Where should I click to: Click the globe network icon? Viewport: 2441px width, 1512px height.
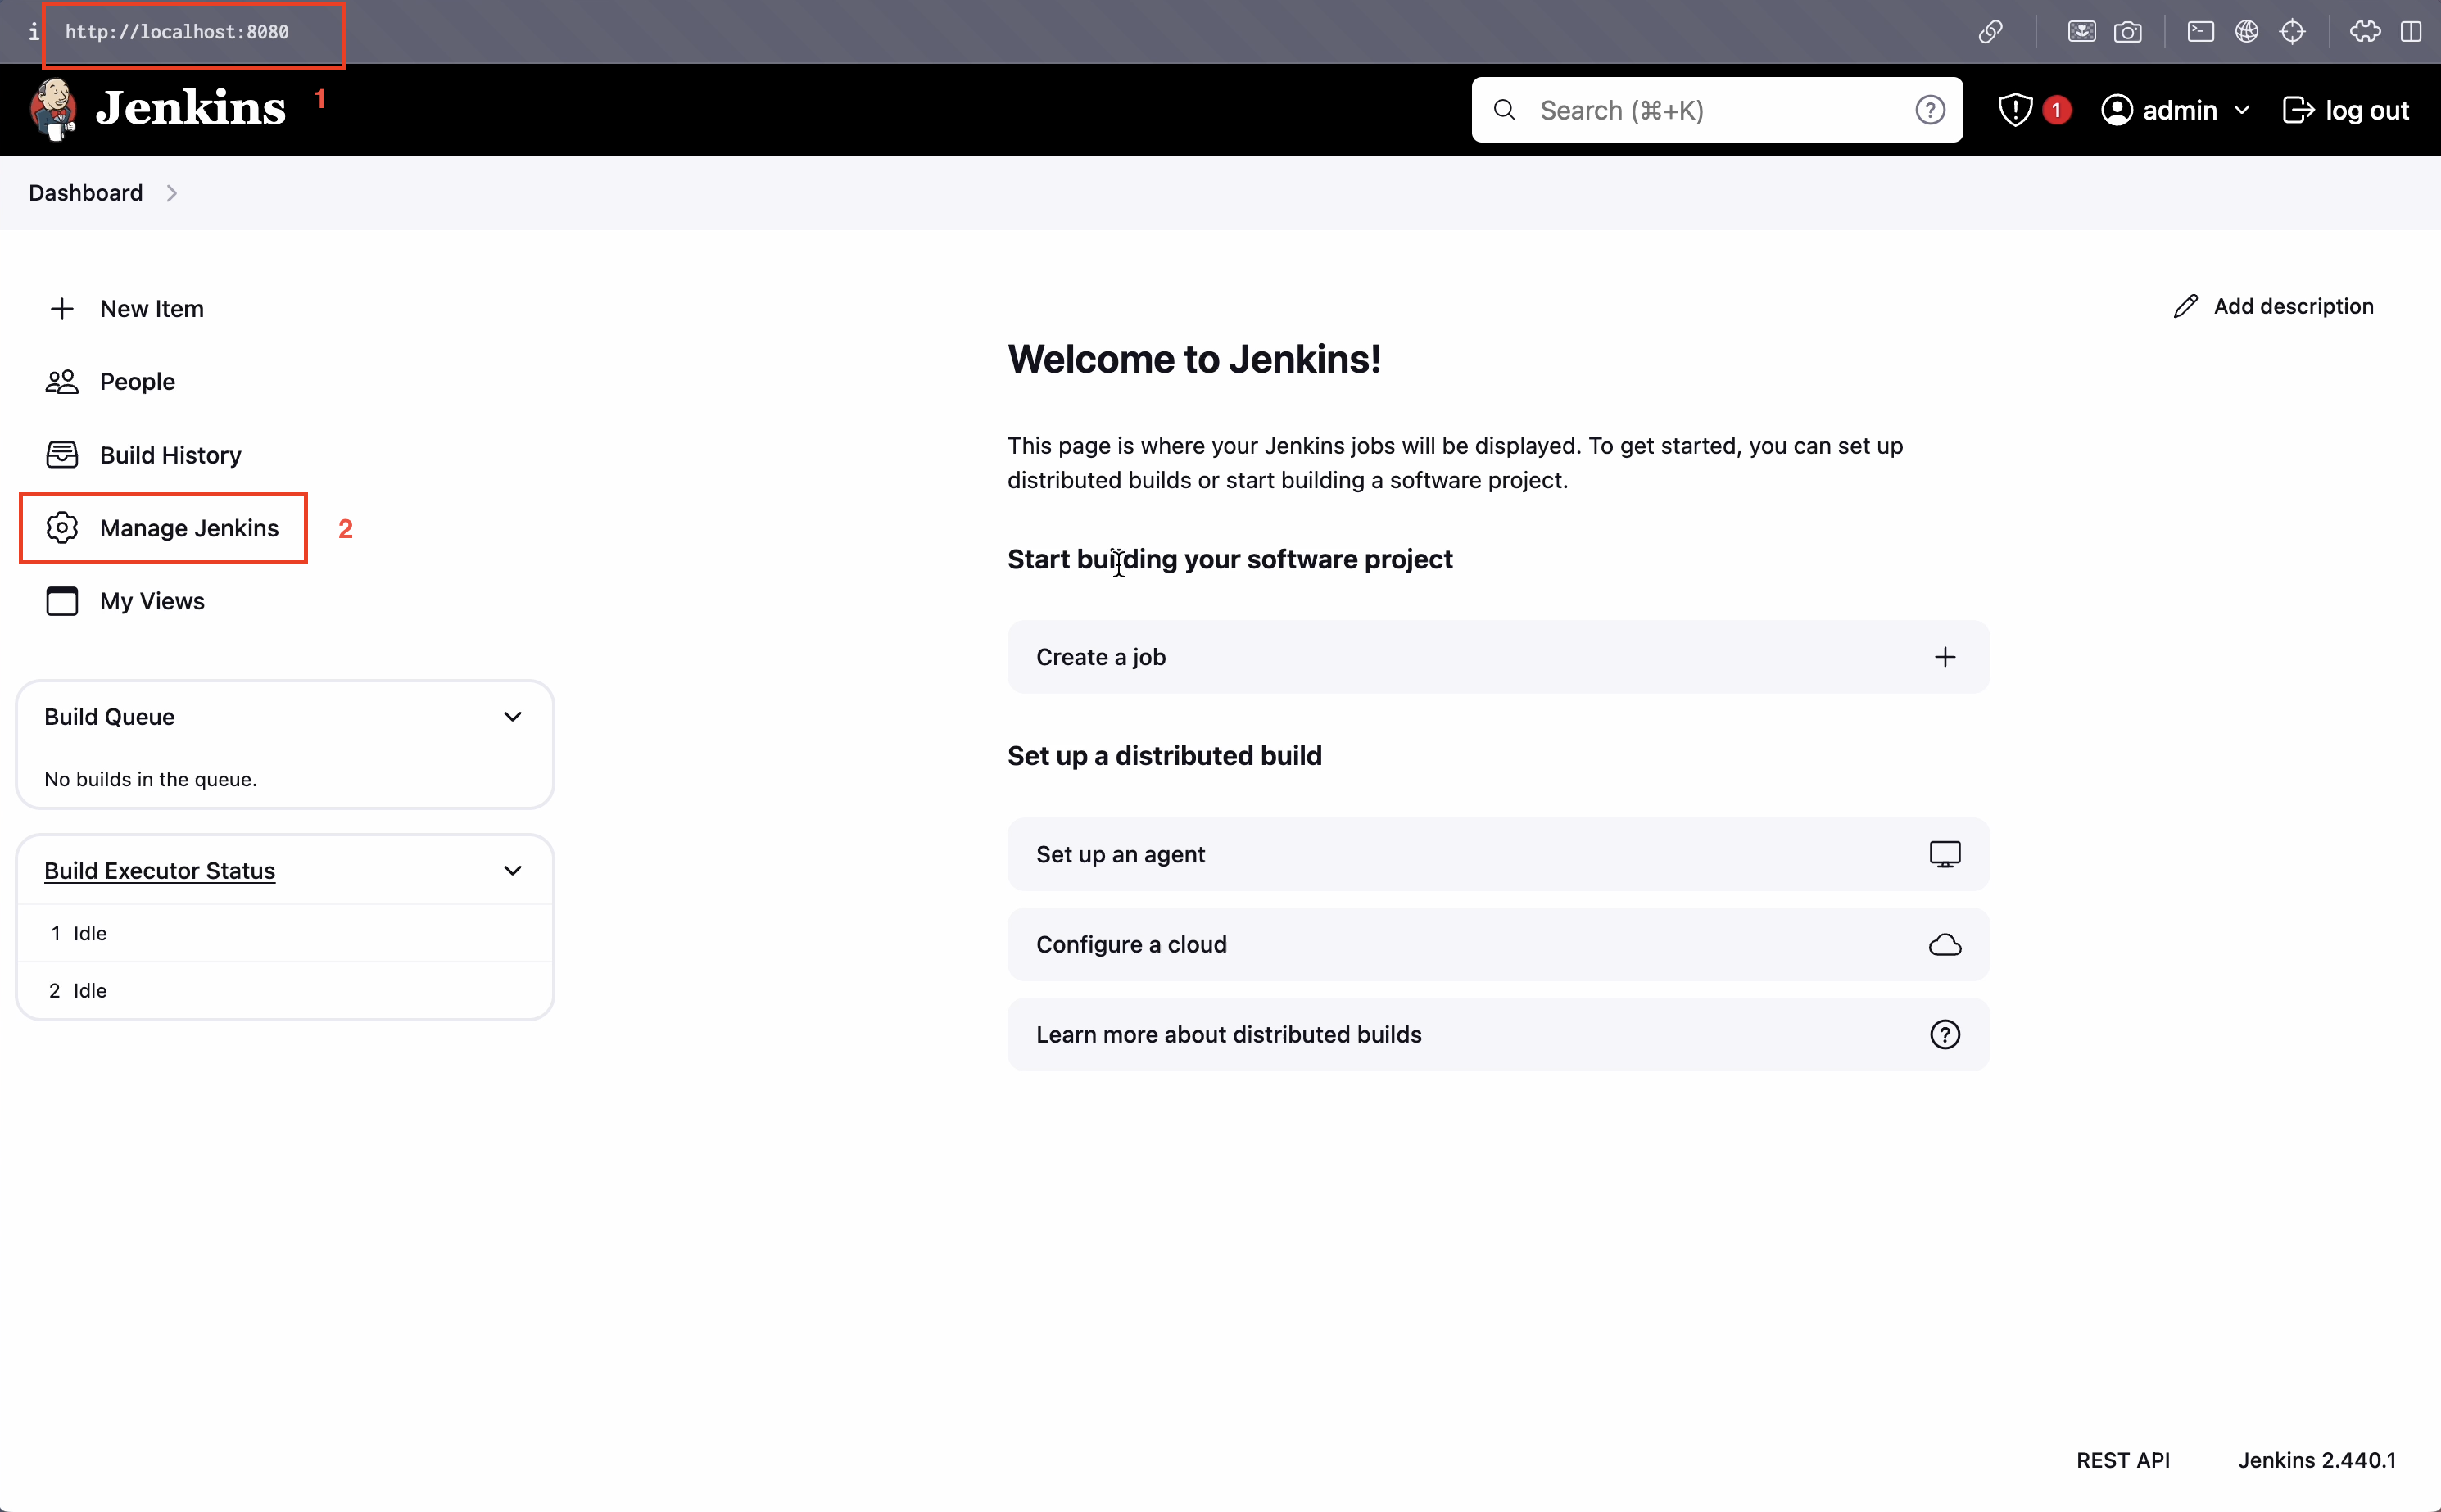[2246, 32]
